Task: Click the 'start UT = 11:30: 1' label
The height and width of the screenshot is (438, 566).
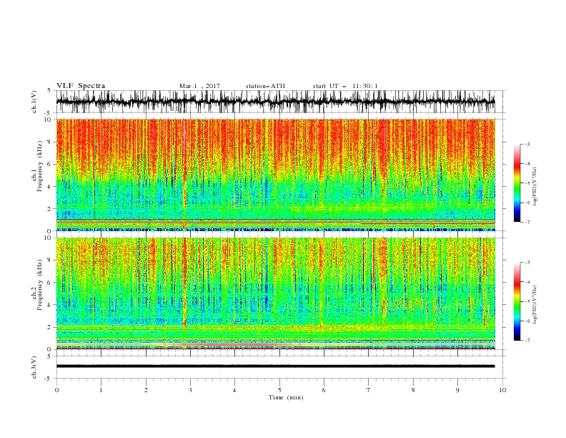Action: [x=345, y=86]
